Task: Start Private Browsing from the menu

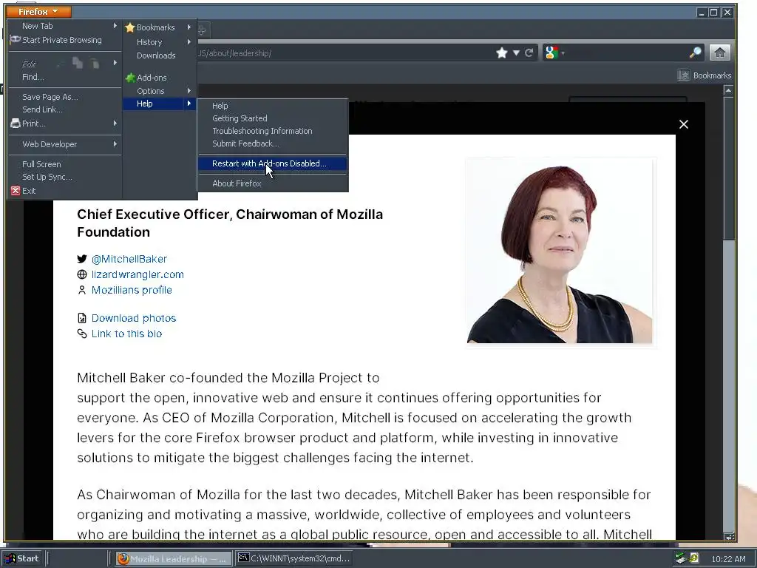Action: (62, 40)
